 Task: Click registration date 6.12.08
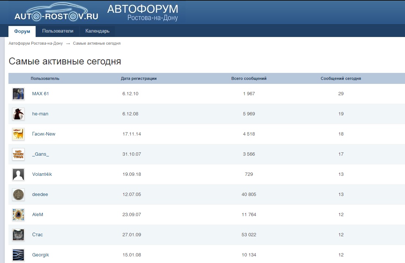tap(130, 114)
